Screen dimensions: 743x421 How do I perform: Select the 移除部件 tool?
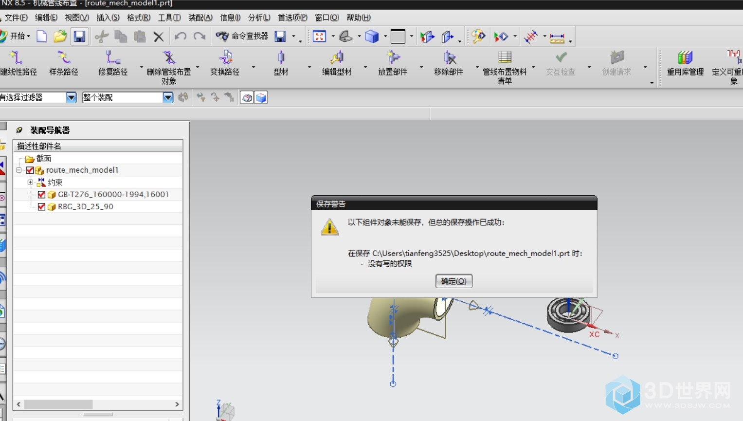click(x=449, y=64)
